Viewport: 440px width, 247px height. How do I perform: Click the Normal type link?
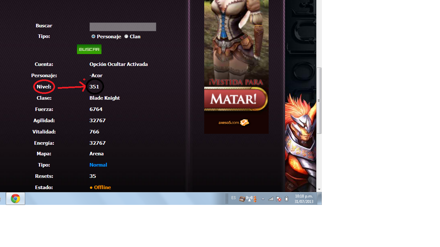coord(98,165)
